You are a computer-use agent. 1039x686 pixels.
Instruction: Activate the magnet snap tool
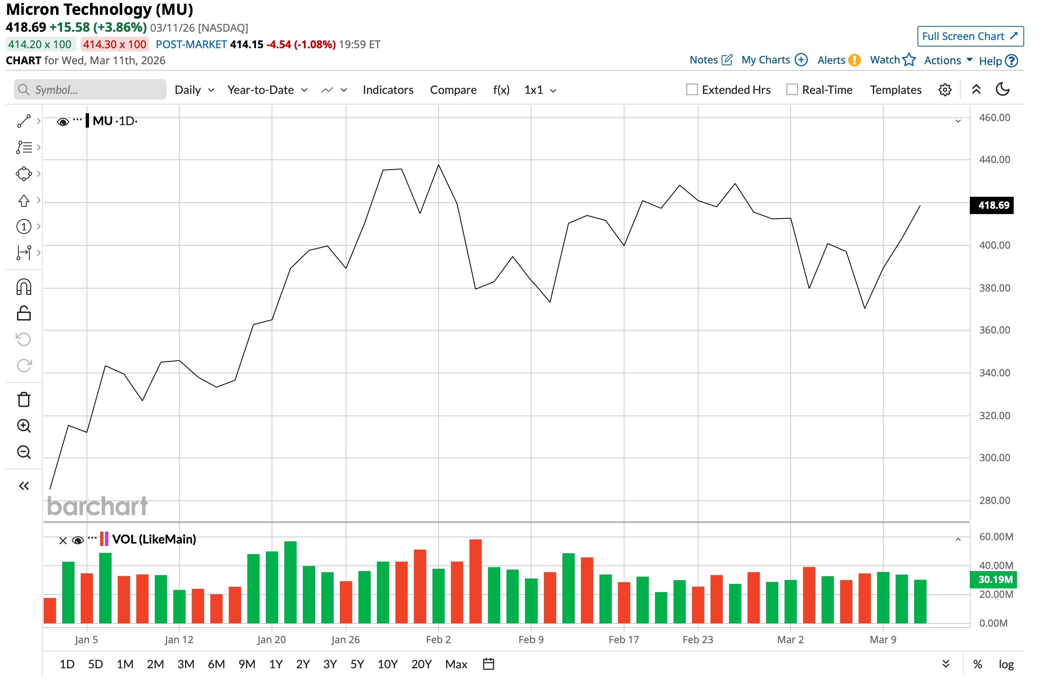click(x=23, y=287)
